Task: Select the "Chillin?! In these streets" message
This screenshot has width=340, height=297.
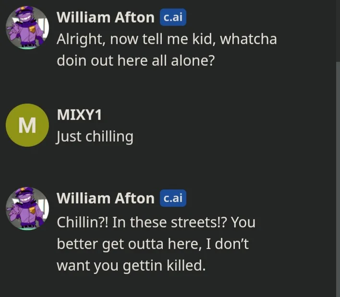Action: 156,244
